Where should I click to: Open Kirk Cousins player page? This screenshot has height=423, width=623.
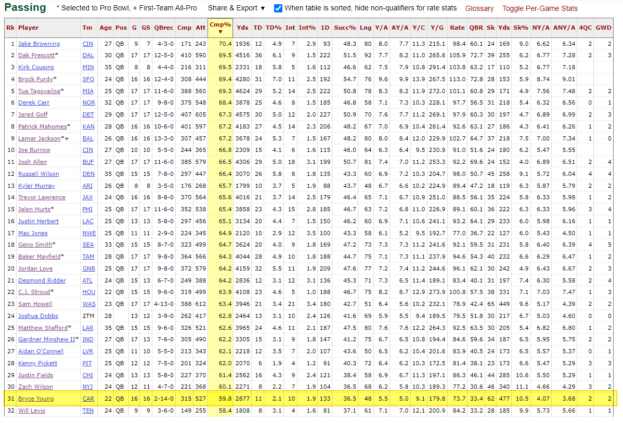click(x=36, y=67)
